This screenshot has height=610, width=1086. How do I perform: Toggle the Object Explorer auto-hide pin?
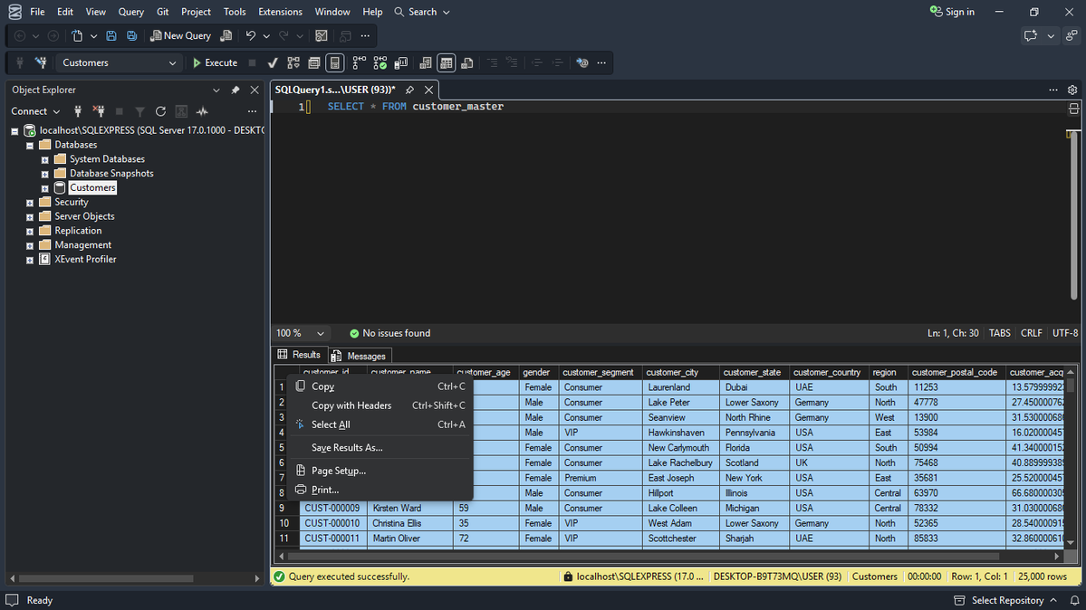pos(235,90)
